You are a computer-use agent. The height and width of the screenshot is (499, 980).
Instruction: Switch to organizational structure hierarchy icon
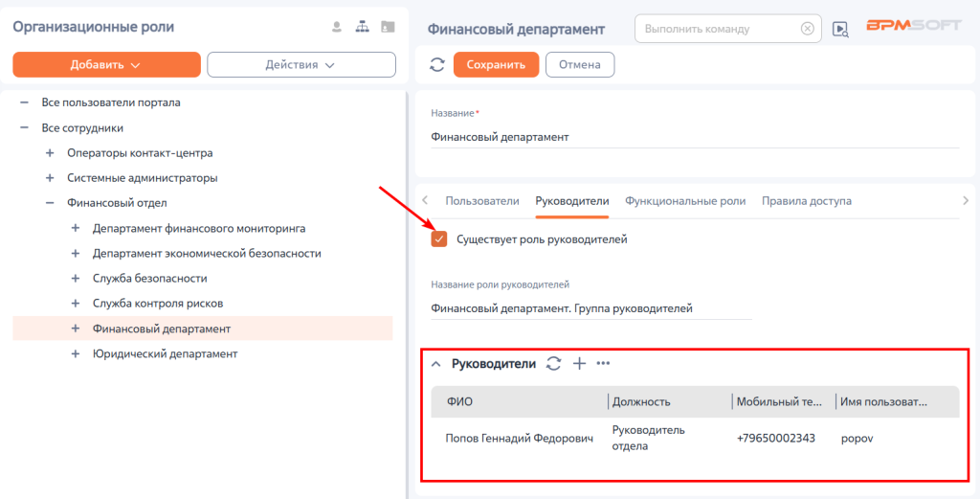pos(363,27)
